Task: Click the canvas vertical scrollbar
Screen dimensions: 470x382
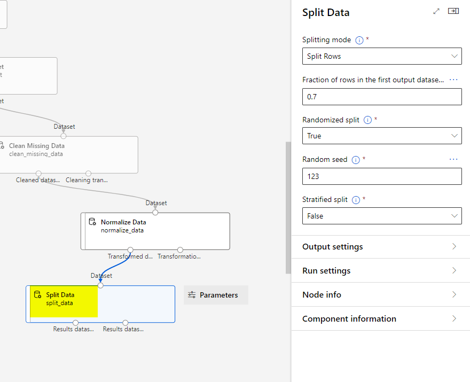Action: 288,208
